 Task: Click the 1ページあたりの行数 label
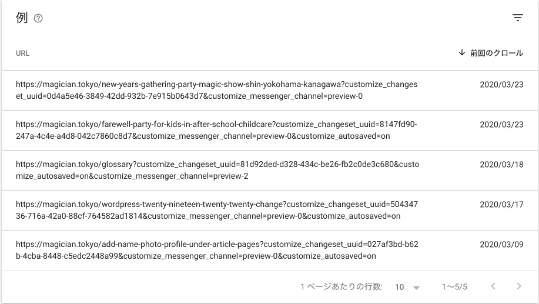[x=342, y=287]
